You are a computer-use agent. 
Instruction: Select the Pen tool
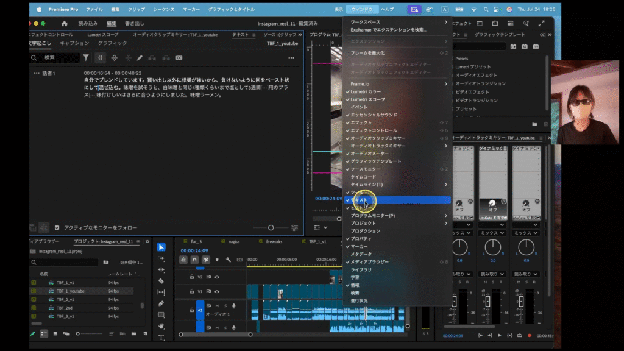point(161,303)
